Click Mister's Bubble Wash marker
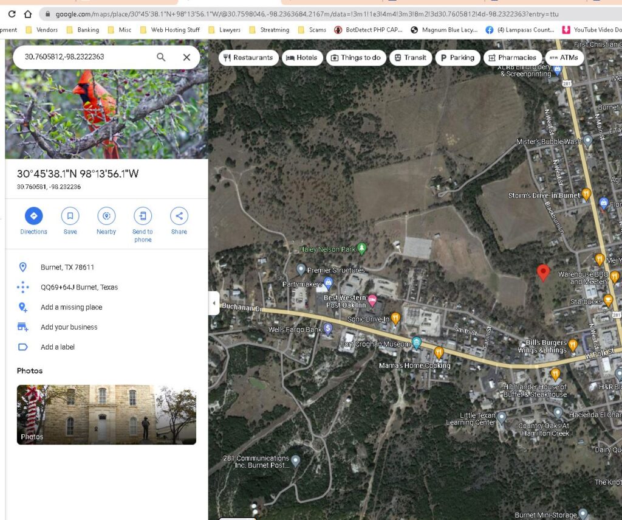Viewport: 622px width, 520px height. [588, 140]
